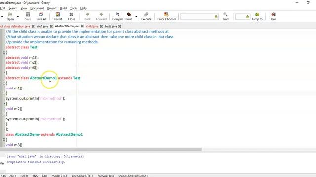Open the Build dropdown arrow
Viewport: 316px width, 177px height.
[136, 16]
